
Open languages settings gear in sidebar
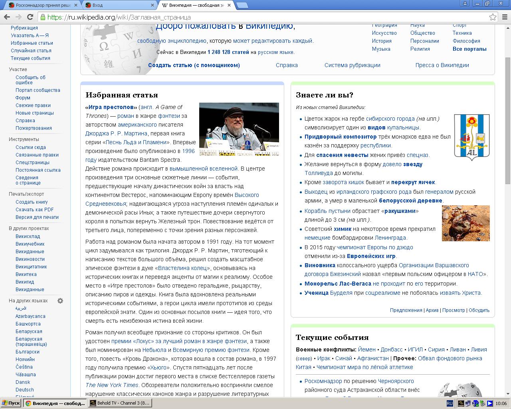pyautogui.click(x=60, y=301)
